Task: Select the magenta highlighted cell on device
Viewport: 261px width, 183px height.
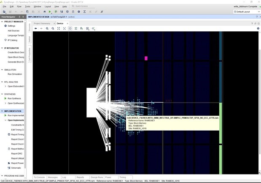Action: pyautogui.click(x=146, y=58)
